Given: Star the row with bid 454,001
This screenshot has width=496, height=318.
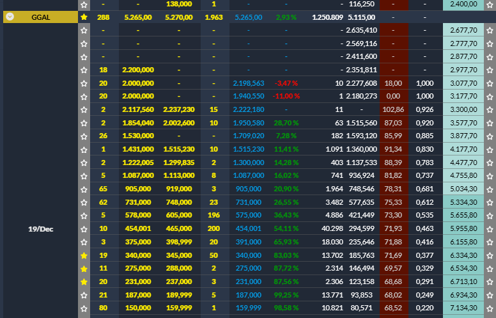Looking at the screenshot, I should click(84, 228).
